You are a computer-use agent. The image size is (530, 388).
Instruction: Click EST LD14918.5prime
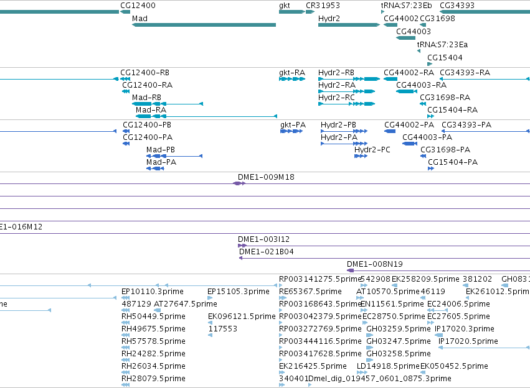[388, 366]
